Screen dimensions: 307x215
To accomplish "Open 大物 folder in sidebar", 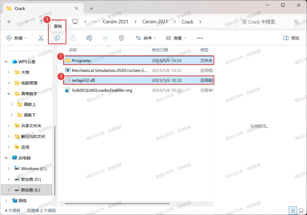I will (x=25, y=72).
